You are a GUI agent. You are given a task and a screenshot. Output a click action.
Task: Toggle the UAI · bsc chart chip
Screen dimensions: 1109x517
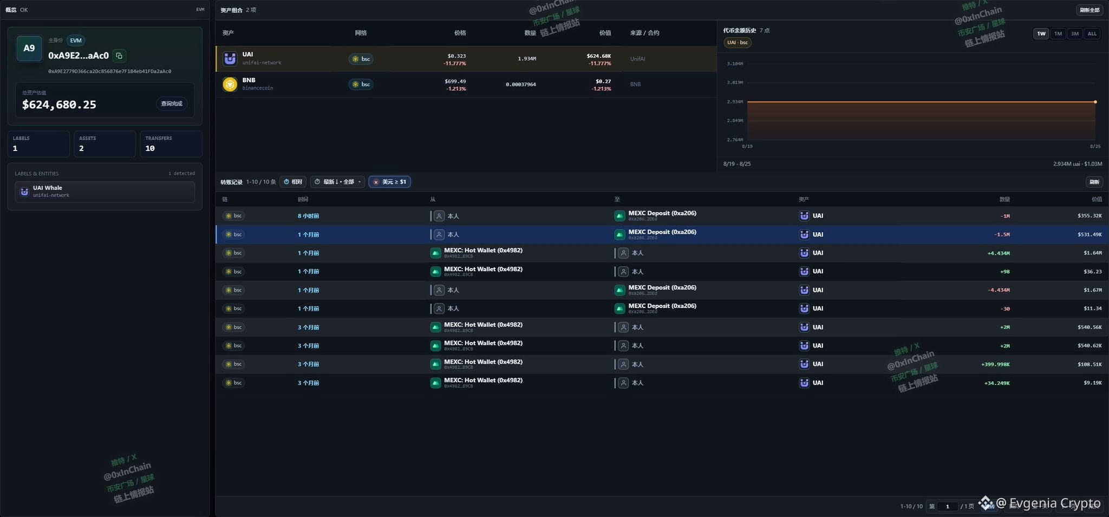point(737,42)
